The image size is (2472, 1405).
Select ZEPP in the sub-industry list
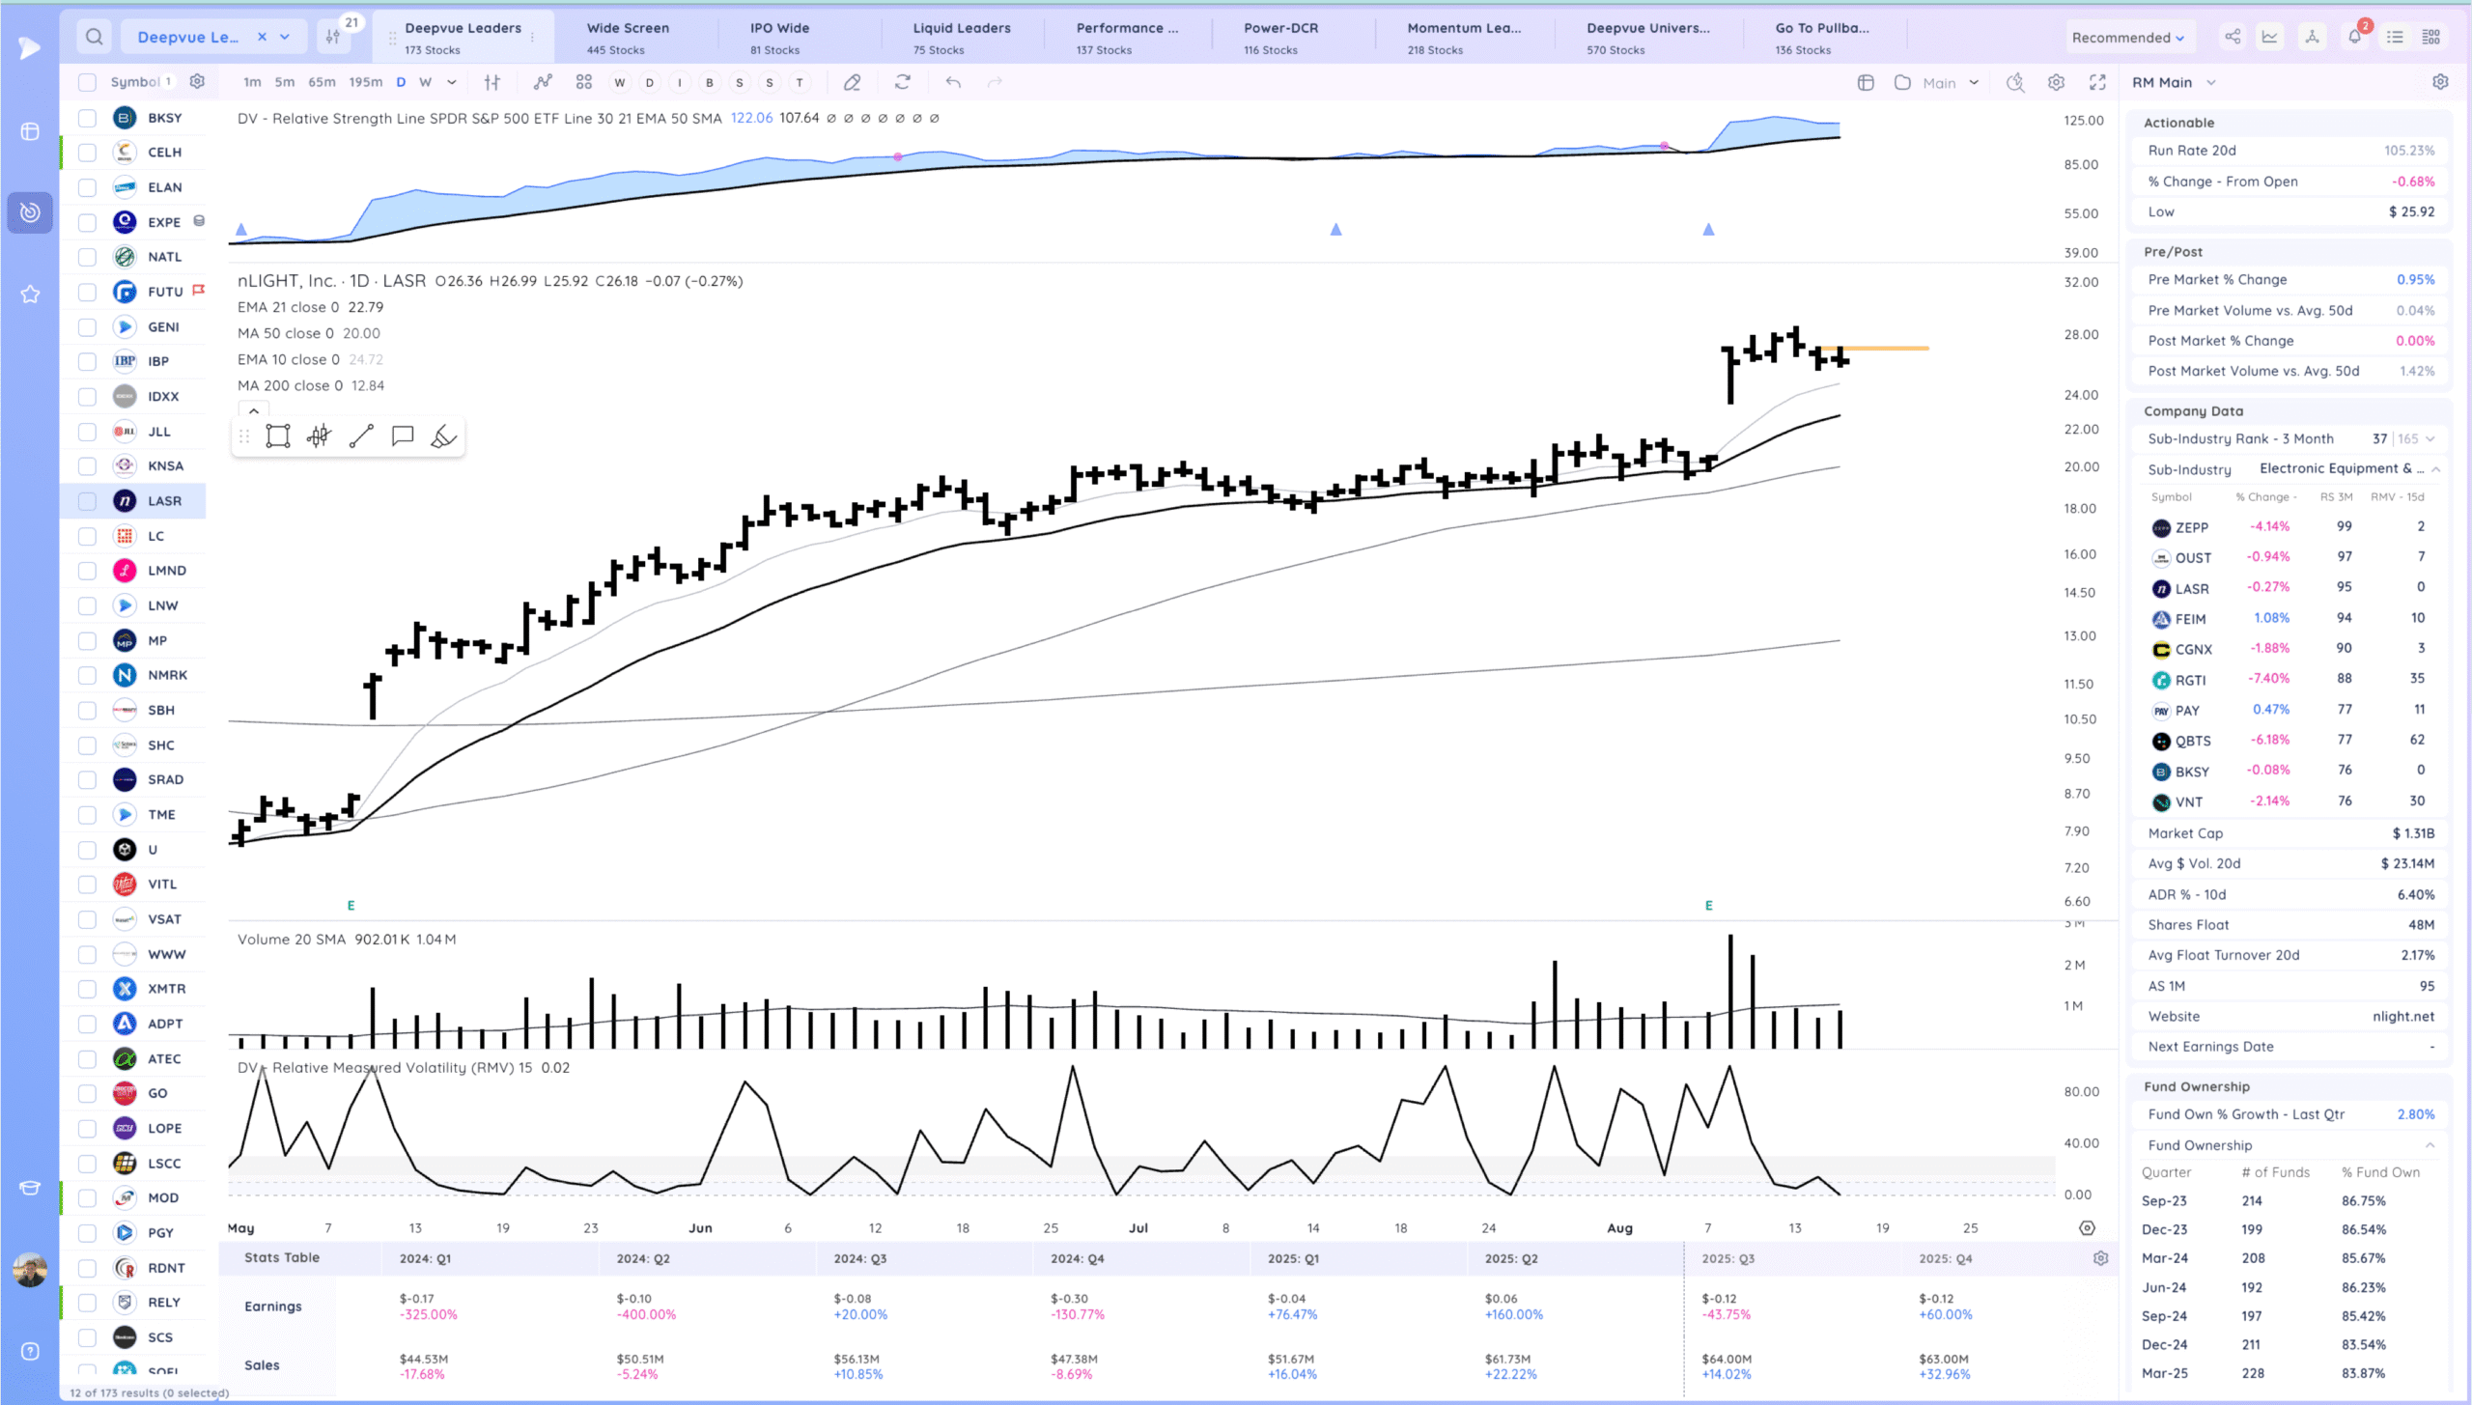pos(2191,527)
